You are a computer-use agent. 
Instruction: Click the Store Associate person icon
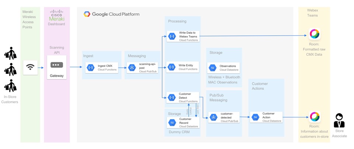[x=339, y=120]
